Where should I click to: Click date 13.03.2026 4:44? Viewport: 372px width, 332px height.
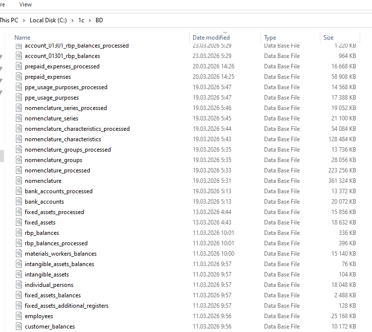click(212, 212)
